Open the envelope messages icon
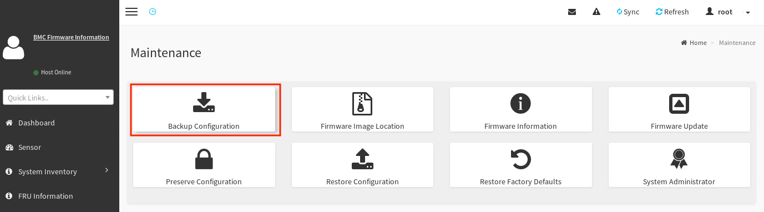The image size is (764, 212). [572, 12]
